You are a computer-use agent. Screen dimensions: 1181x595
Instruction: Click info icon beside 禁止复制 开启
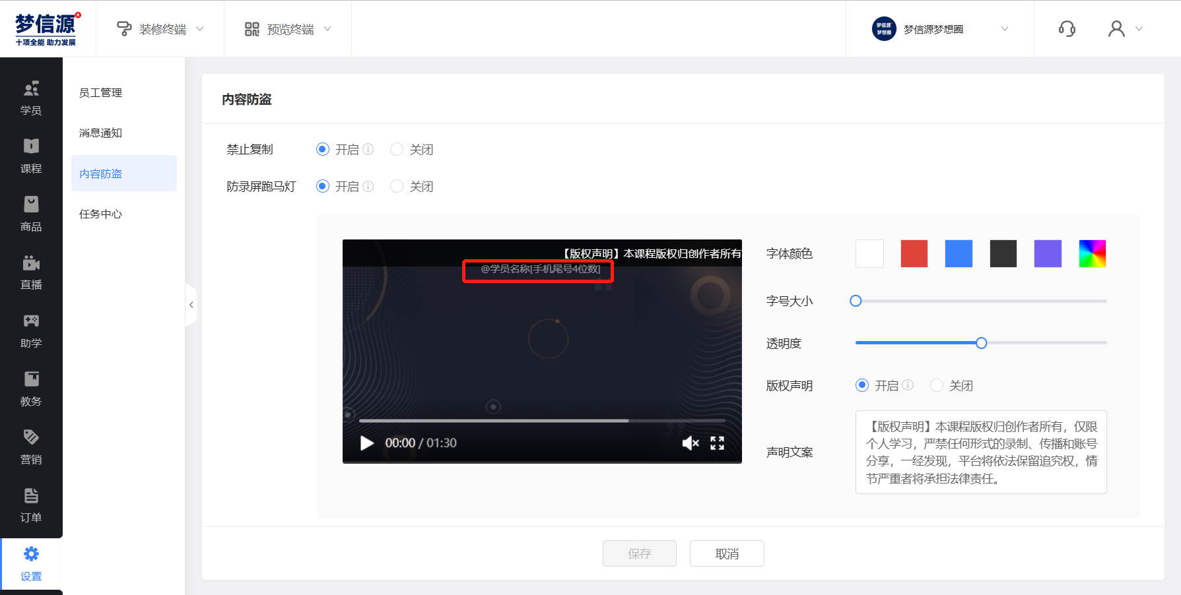[x=368, y=149]
